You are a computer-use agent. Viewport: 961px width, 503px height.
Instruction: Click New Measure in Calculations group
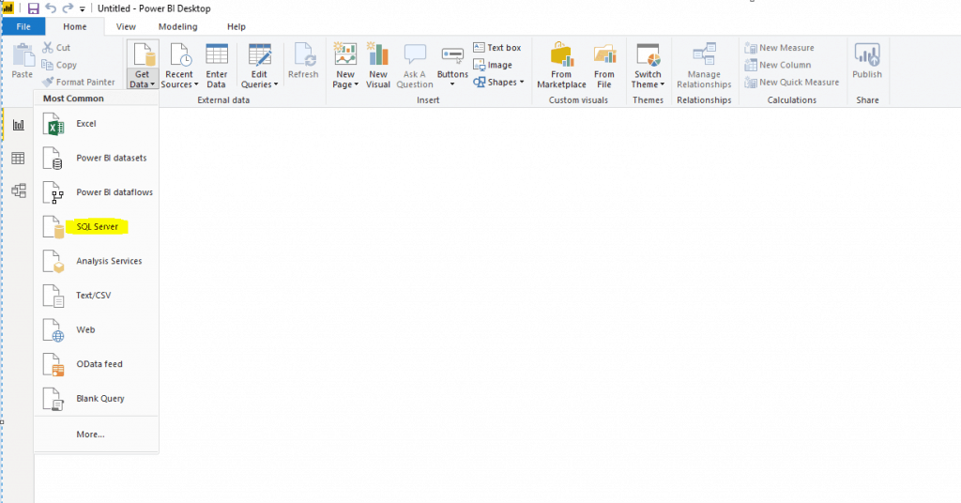point(779,48)
